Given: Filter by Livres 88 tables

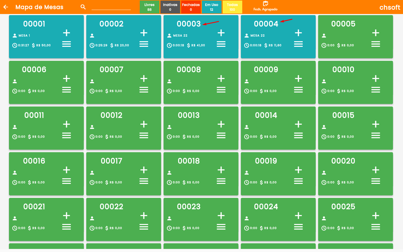Looking at the screenshot, I should (149, 7).
